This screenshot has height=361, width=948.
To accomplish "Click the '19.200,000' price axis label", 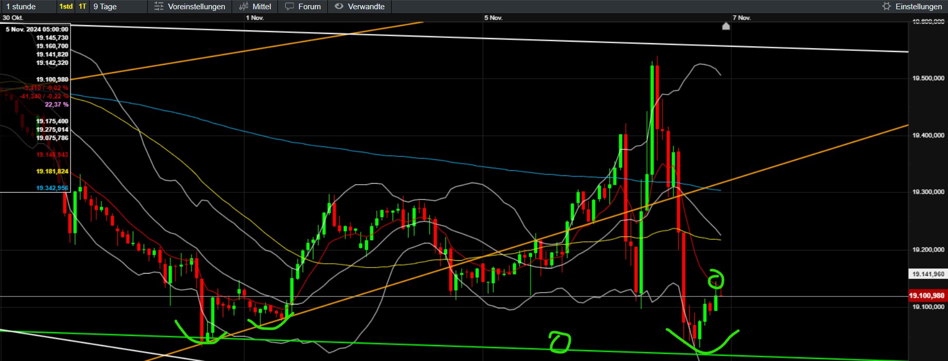I will (x=928, y=249).
